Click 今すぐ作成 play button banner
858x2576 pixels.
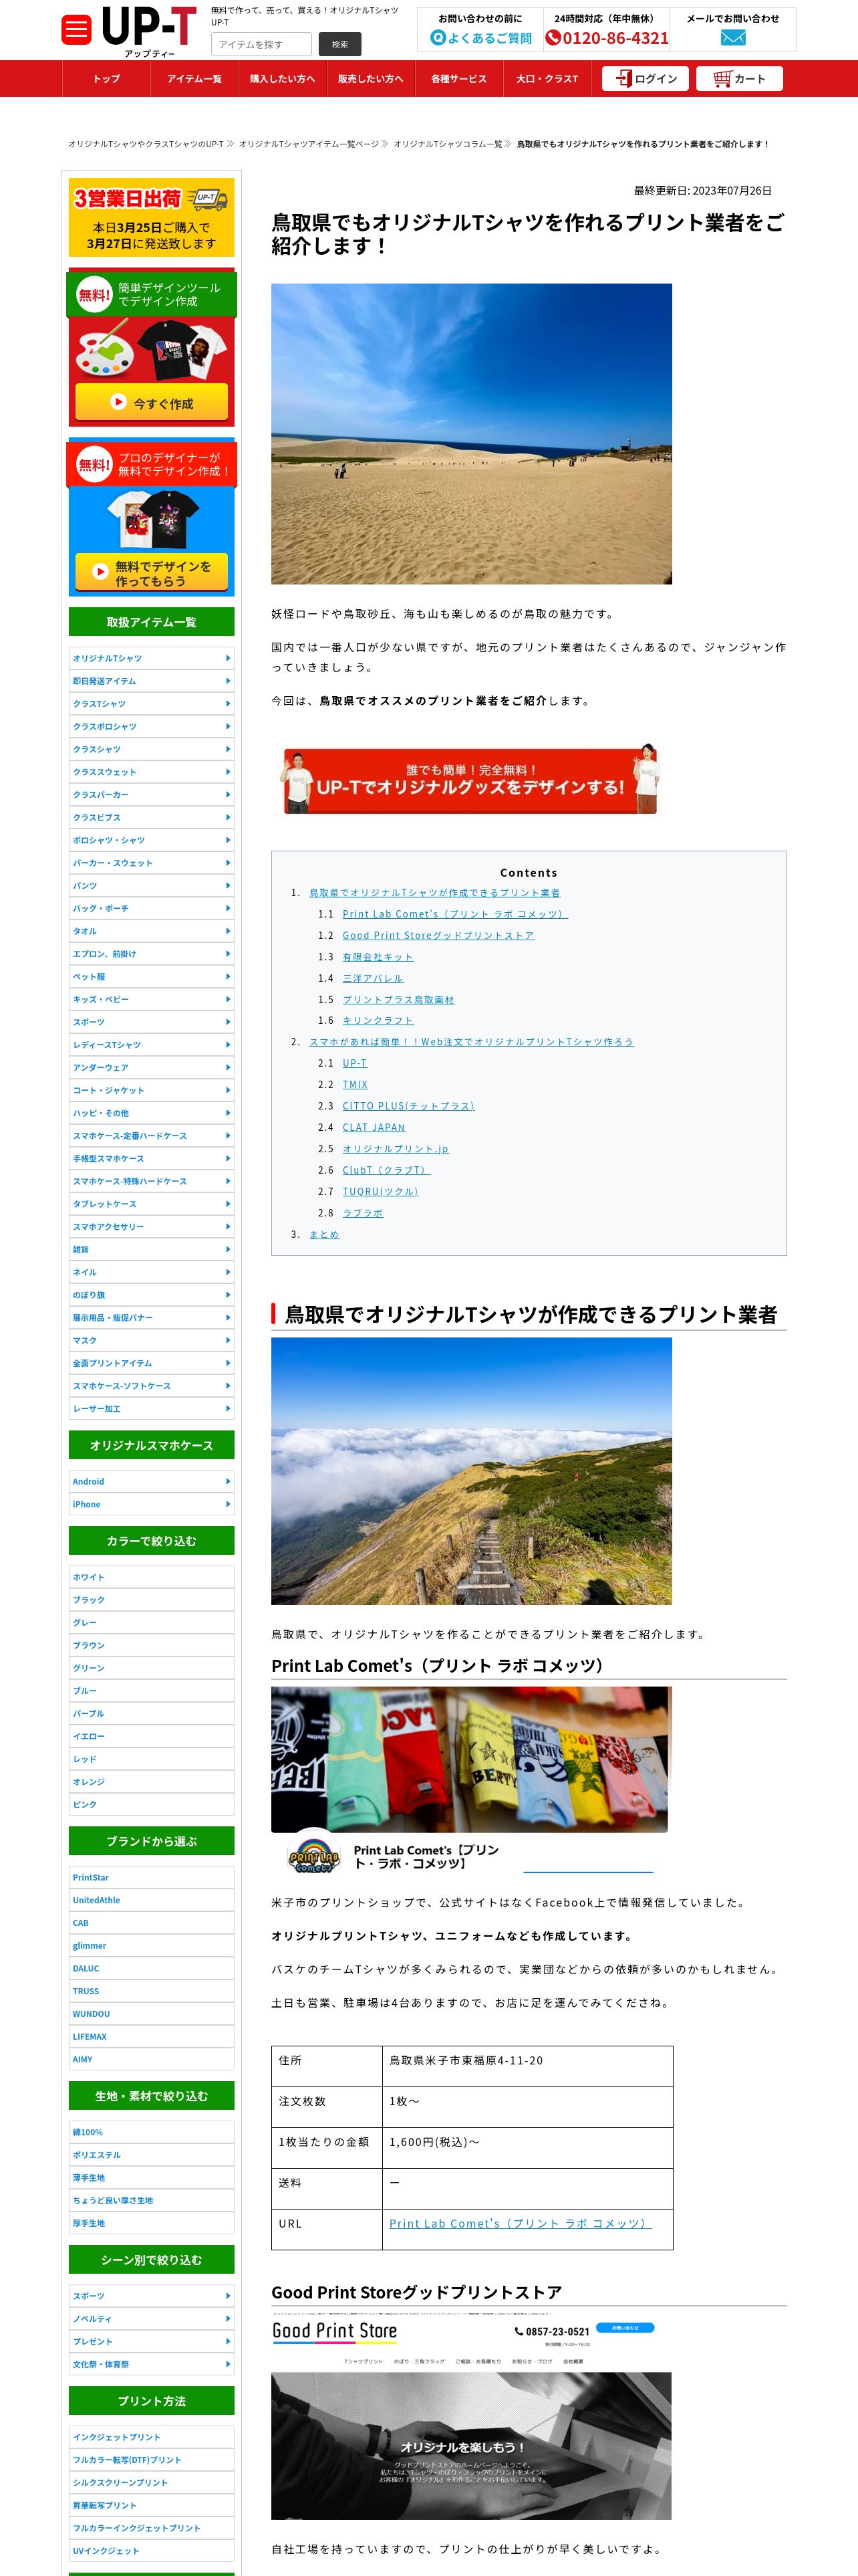pos(152,403)
